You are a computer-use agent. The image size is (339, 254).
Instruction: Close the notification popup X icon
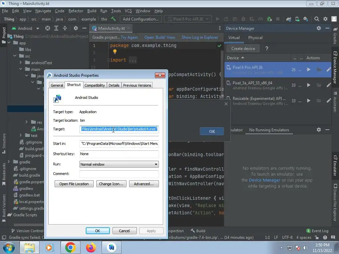(226, 104)
